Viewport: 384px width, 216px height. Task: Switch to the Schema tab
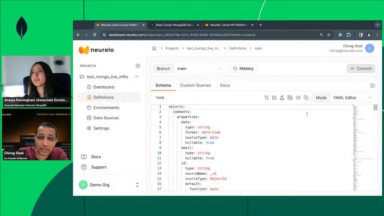[163, 85]
